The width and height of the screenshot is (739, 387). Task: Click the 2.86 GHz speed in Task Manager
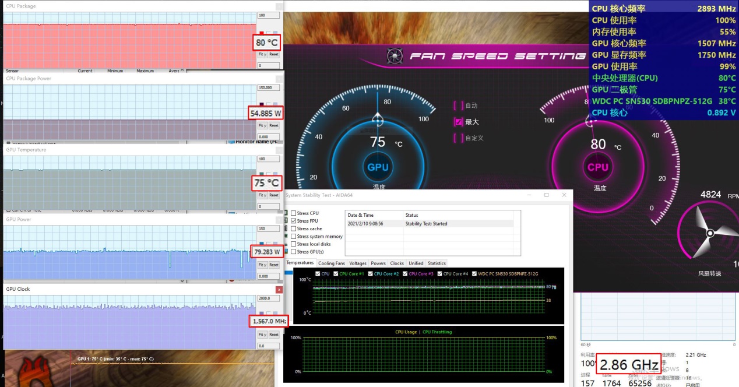click(x=629, y=365)
